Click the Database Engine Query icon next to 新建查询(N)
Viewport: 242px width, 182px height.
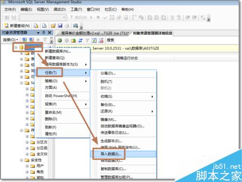36,26
